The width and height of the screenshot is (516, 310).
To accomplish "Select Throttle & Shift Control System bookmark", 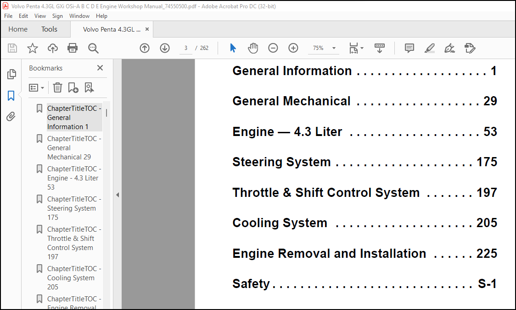I will (74, 243).
